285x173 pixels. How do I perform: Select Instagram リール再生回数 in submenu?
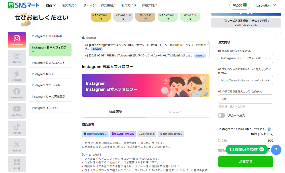click(50, 97)
